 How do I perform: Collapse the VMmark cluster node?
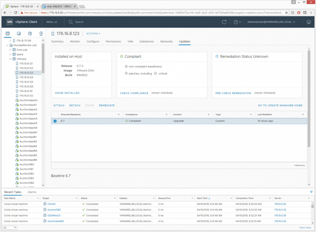(x=10, y=59)
